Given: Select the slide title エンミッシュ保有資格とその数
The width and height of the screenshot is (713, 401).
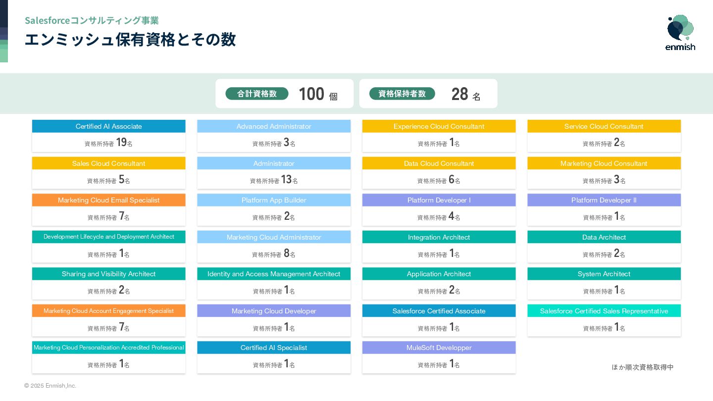Looking at the screenshot, I should pyautogui.click(x=130, y=39).
